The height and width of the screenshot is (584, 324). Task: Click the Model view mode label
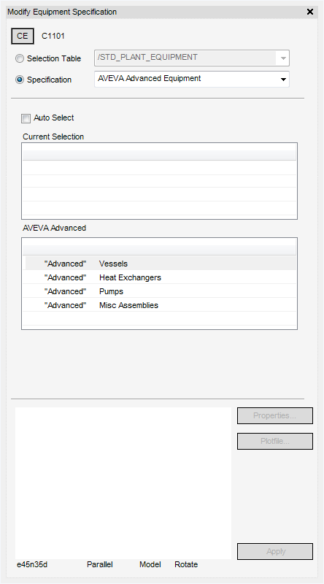150,564
